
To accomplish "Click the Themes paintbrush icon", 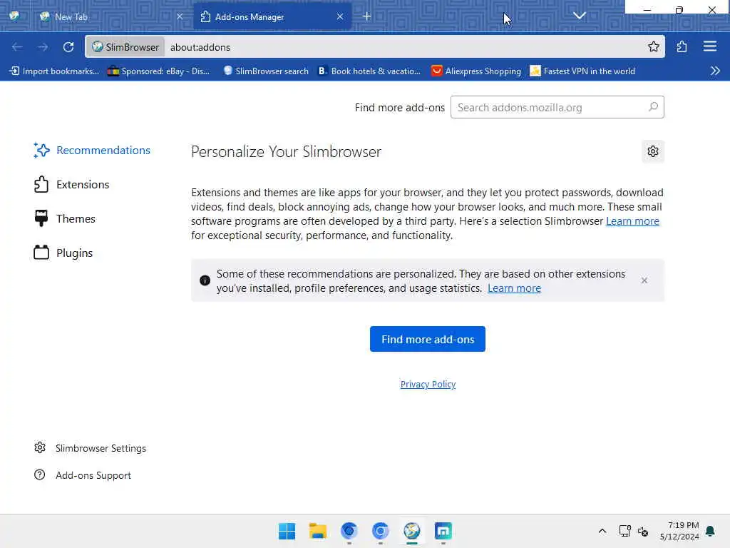I will 41,218.
